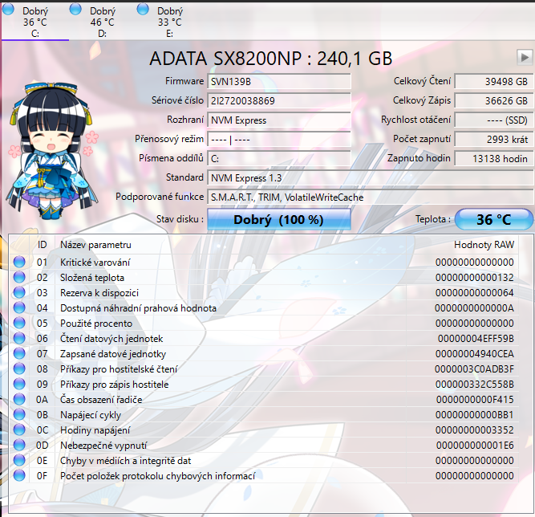
Task: Click status orb of row 09 zápis hostitele
Action: tap(19, 384)
